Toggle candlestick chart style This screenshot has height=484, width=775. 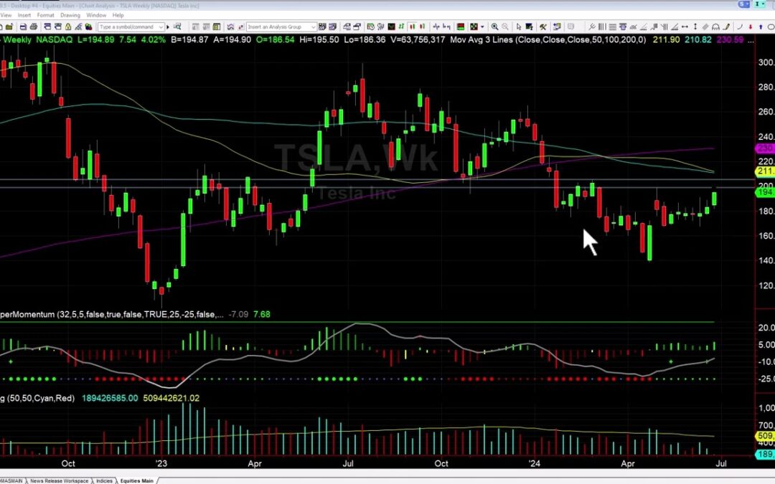pyautogui.click(x=410, y=27)
